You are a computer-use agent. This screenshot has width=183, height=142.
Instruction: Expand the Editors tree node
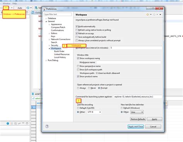pos(49,34)
